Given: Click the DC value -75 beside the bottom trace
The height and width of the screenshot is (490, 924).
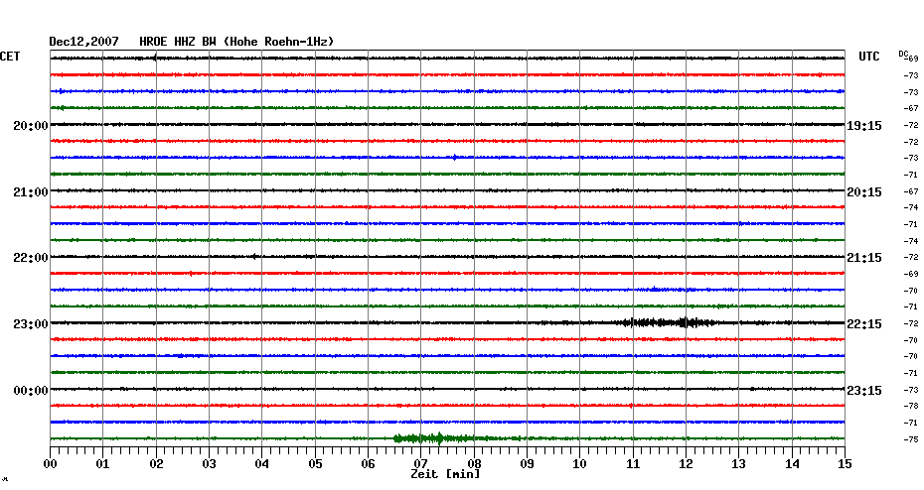Looking at the screenshot, I should click(911, 438).
